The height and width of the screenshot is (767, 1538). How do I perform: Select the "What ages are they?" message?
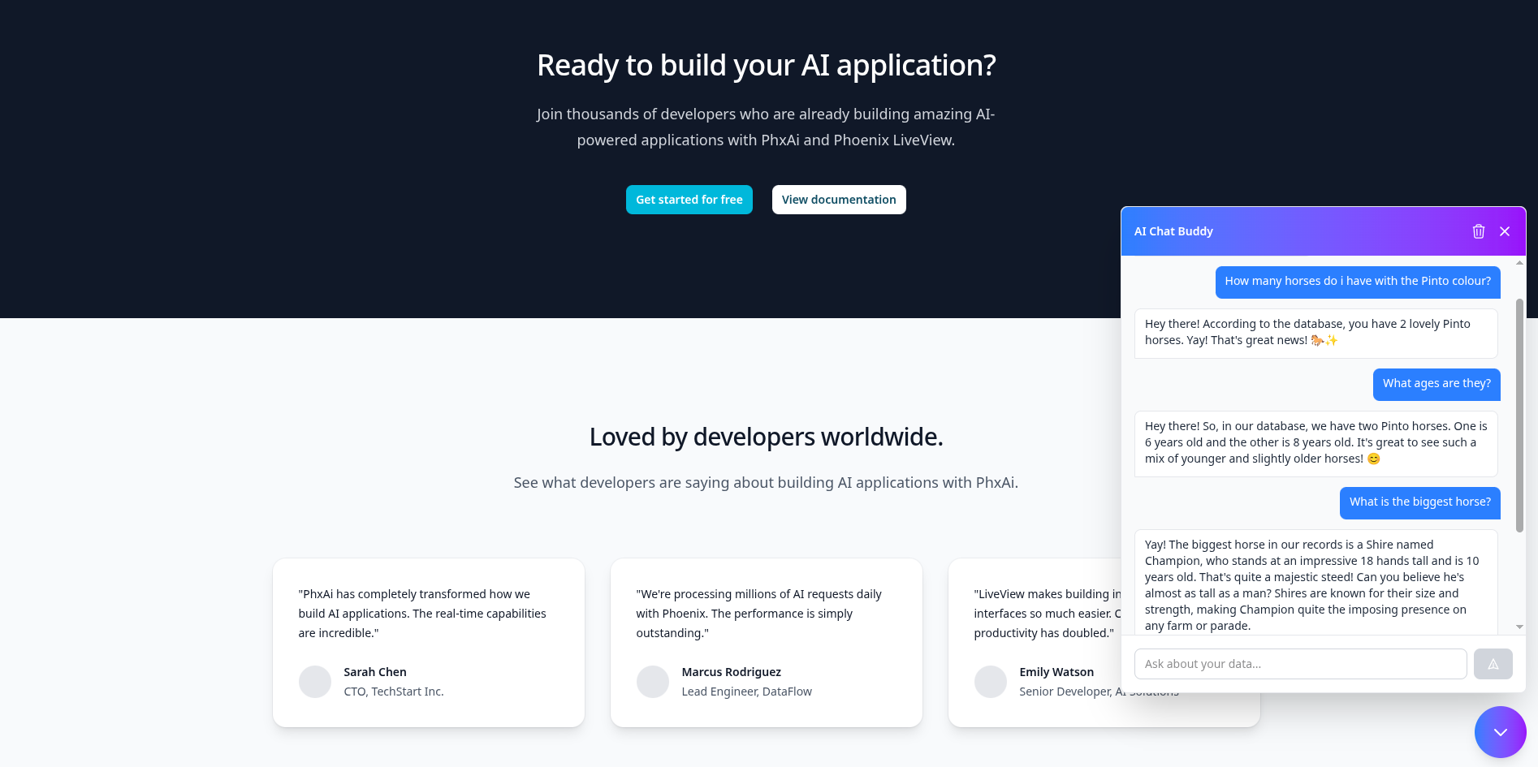[1436, 384]
